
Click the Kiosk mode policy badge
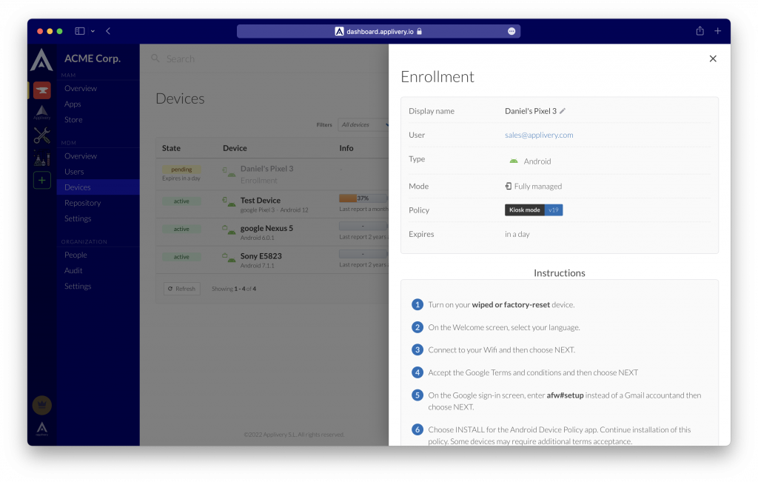tap(525, 210)
